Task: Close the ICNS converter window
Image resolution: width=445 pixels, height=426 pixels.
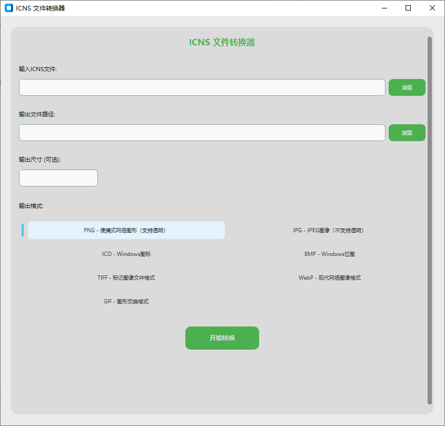Action: [x=432, y=8]
